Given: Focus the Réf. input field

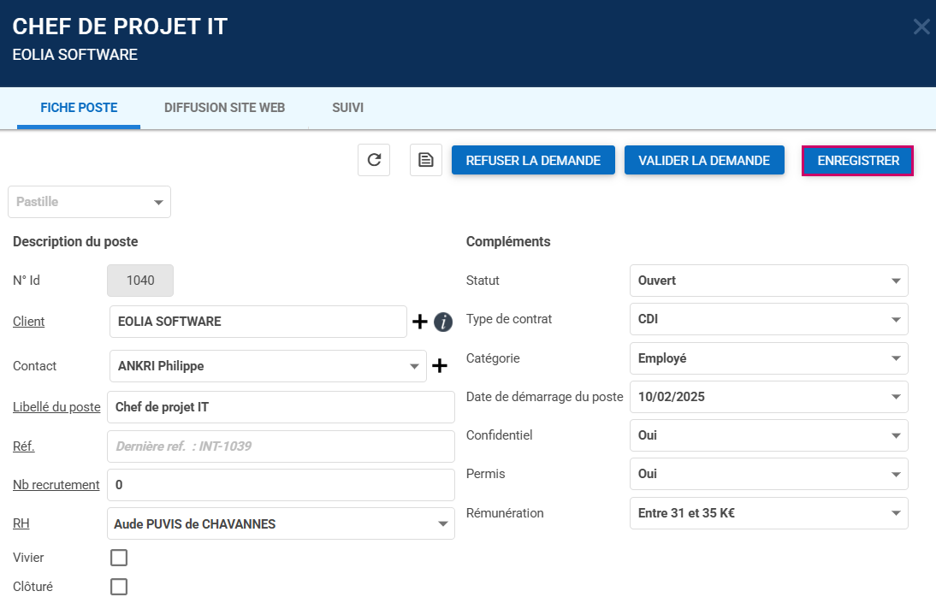Looking at the screenshot, I should click(281, 446).
